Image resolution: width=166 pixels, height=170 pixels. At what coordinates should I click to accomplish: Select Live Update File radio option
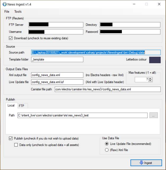click(x=107, y=144)
